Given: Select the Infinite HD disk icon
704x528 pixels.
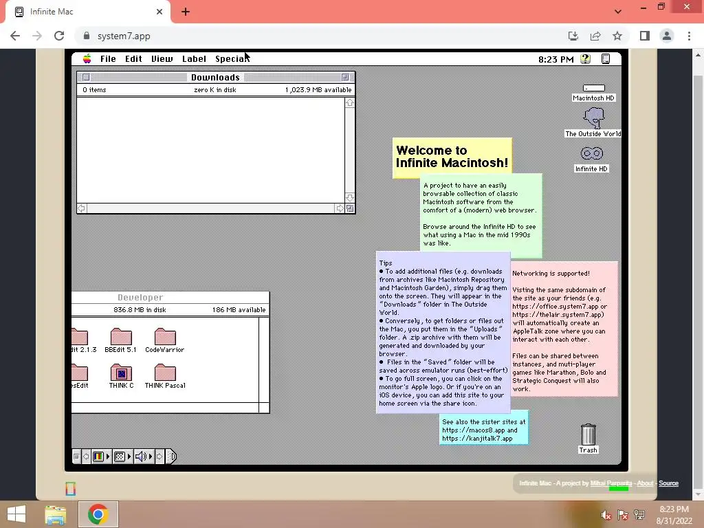Looking at the screenshot, I should pos(592,153).
